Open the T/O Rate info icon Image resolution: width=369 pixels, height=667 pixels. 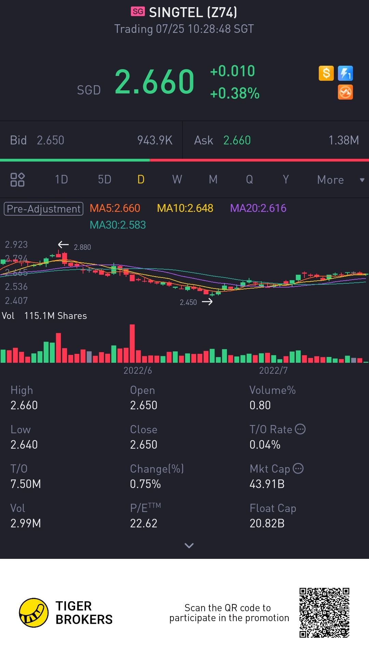point(300,429)
